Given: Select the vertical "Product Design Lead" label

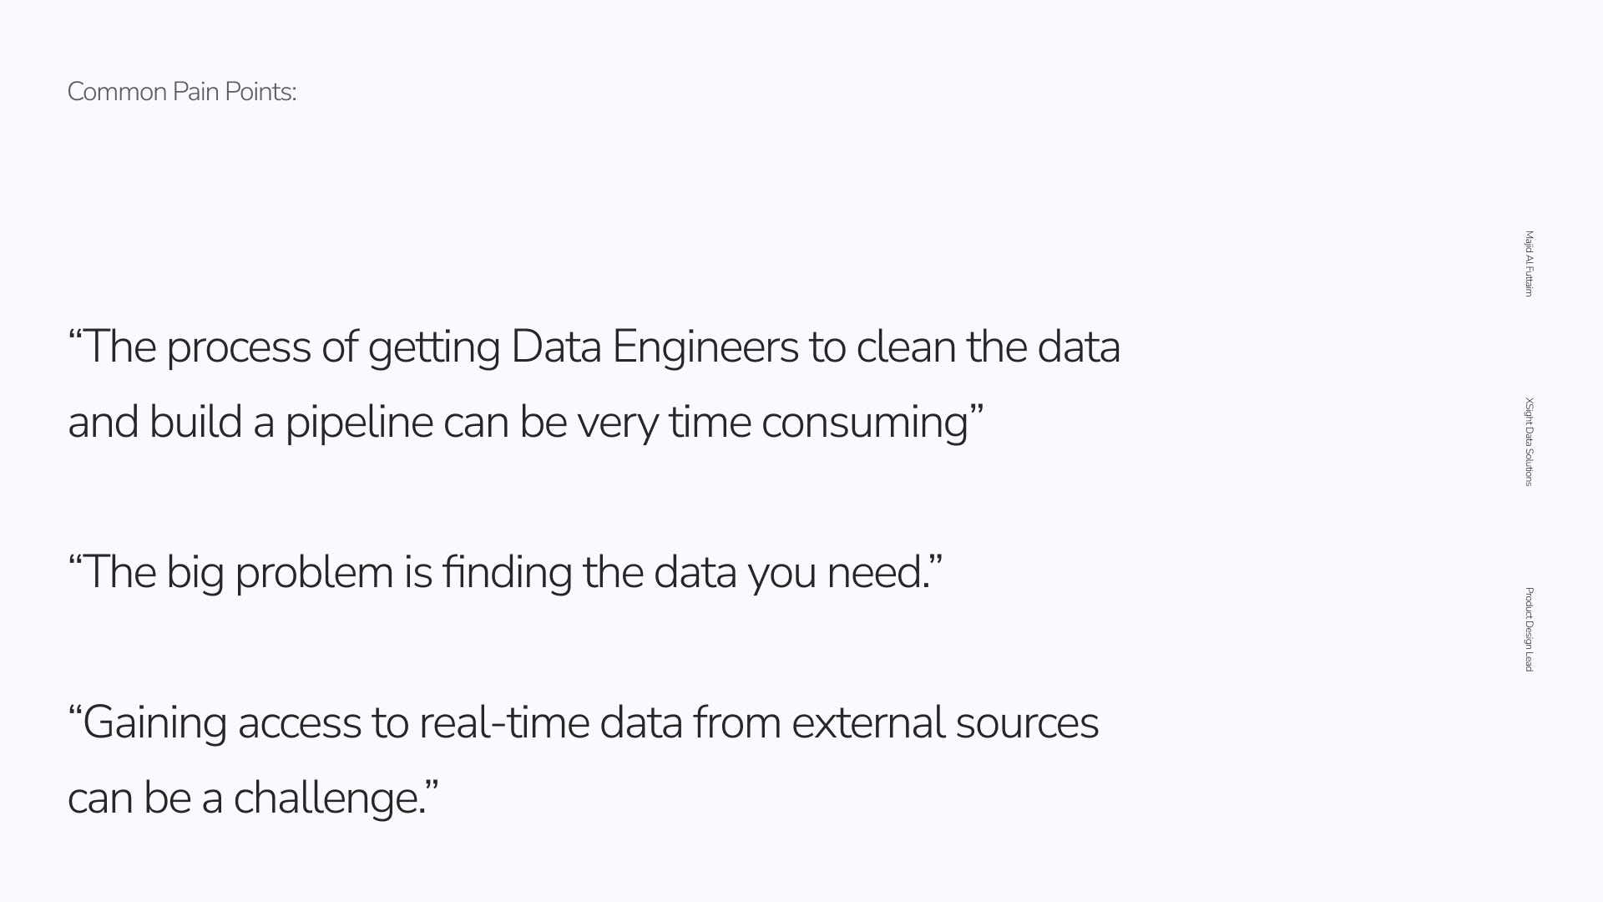Looking at the screenshot, I should tap(1529, 629).
